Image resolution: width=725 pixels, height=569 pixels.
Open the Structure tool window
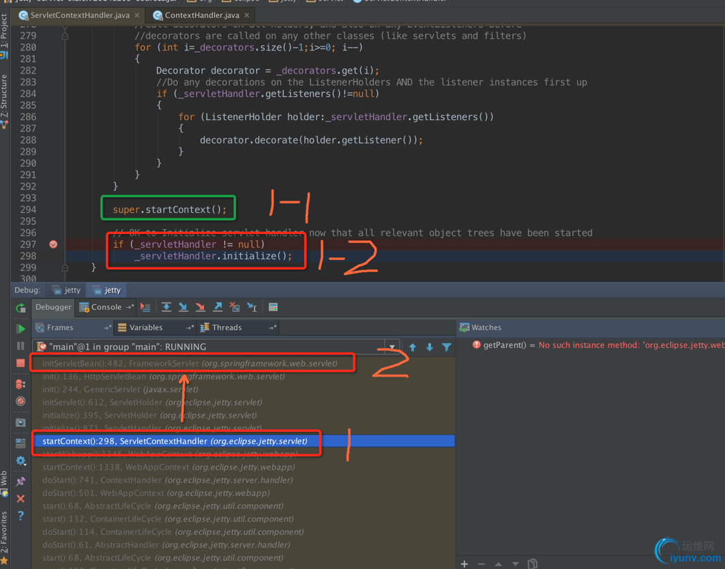4,102
